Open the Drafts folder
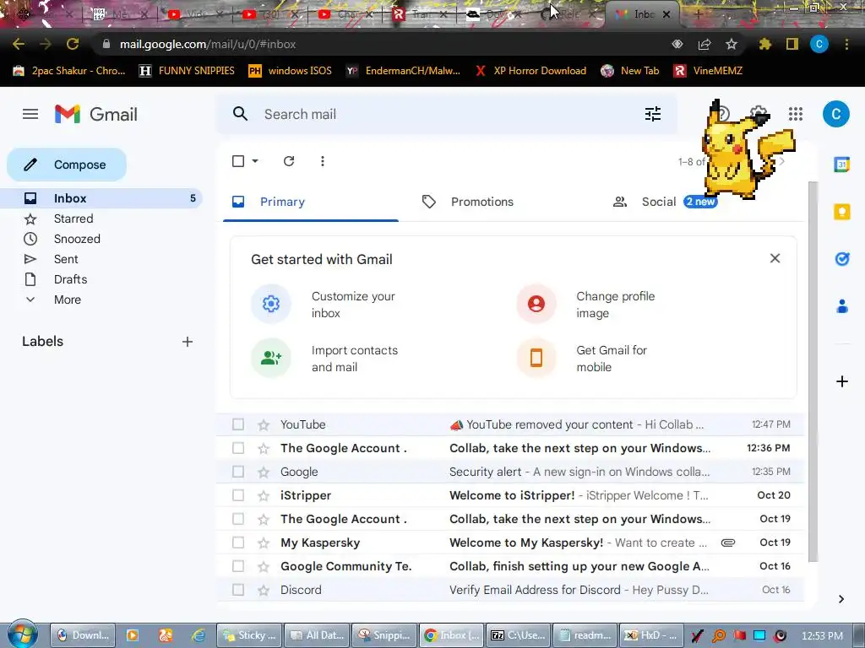 pos(101,279)
